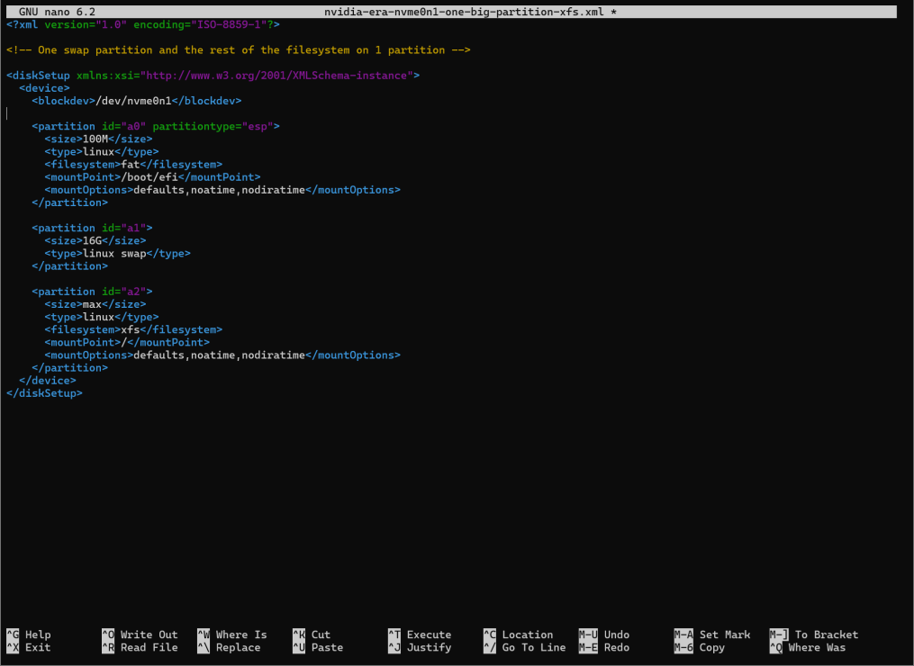Click the ^U Paste shortcut

pos(318,647)
